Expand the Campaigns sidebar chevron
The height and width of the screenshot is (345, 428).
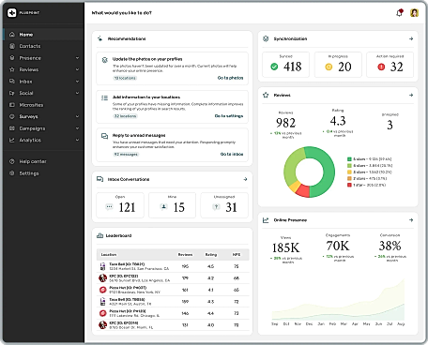click(x=77, y=128)
